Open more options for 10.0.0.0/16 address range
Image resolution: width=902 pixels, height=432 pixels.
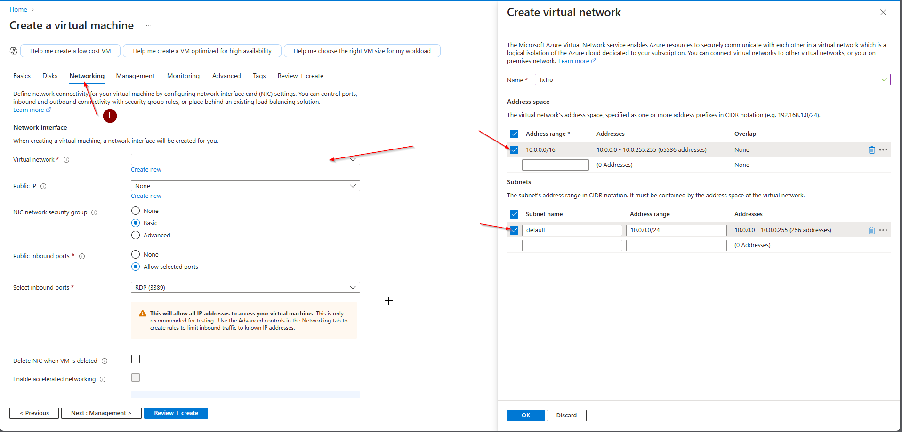883,150
